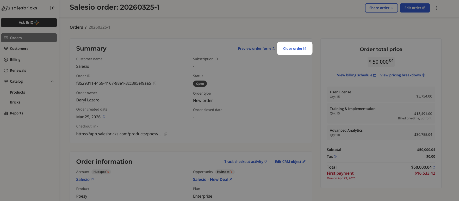Open Preview order form
Screen dimensions: 459x201
[x=256, y=48]
